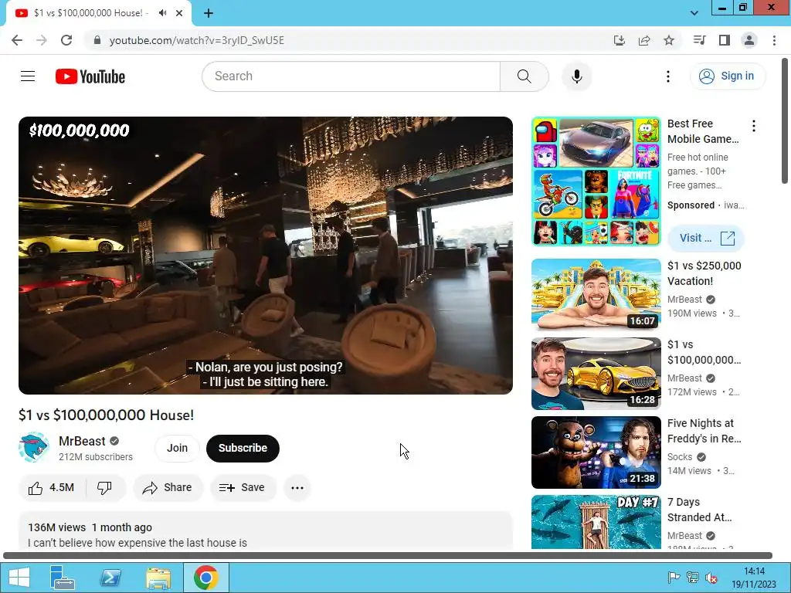The width and height of the screenshot is (791, 593).
Task: Open the Socks channel name
Action: pos(680,457)
